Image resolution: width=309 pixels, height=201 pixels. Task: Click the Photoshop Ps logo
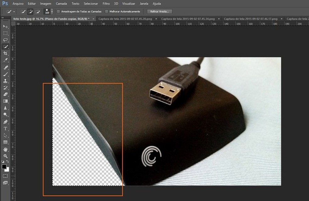tap(5, 3)
